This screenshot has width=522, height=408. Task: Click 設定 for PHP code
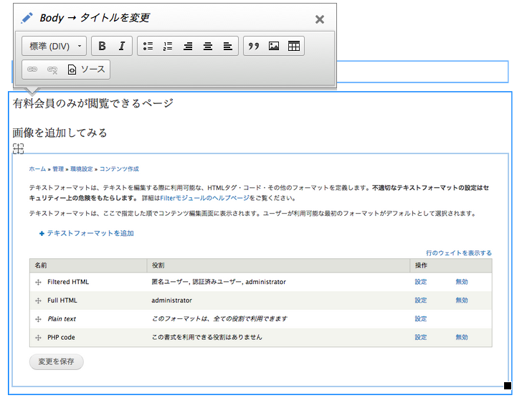tap(421, 337)
